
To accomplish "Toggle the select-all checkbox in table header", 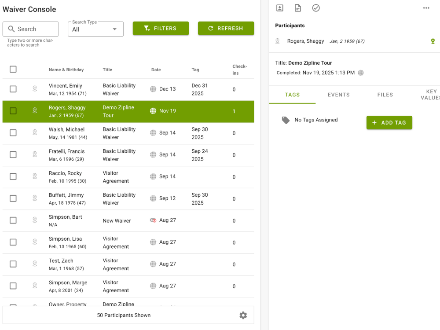I will [13, 69].
